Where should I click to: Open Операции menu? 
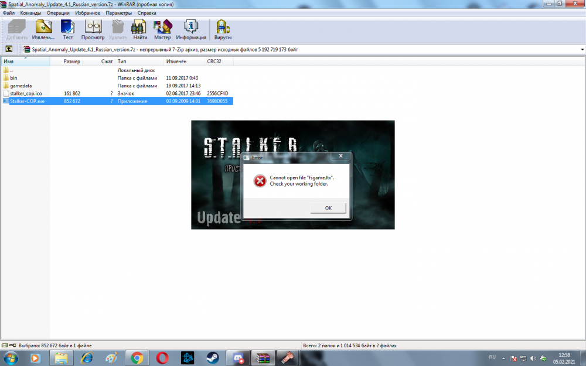pos(58,13)
